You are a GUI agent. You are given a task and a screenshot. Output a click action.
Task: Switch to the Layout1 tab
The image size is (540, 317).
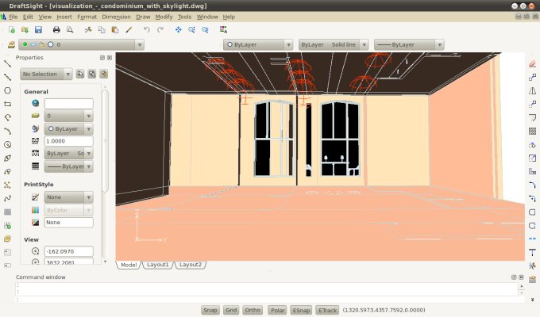(x=158, y=265)
